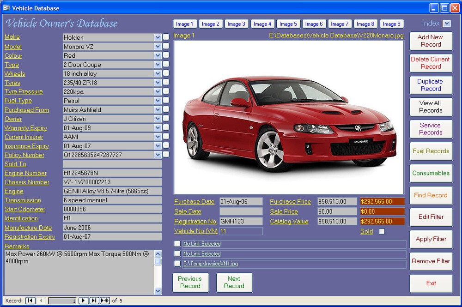Click the Find Record button

click(x=431, y=195)
